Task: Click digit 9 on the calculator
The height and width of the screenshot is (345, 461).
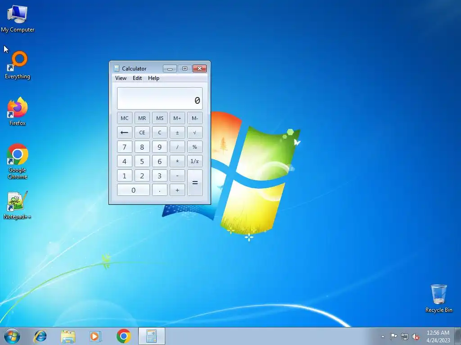Action: point(160,147)
